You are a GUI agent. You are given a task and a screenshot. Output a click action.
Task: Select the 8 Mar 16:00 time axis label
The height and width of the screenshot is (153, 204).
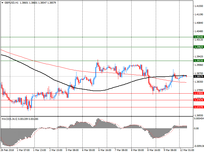(x=154, y=150)
